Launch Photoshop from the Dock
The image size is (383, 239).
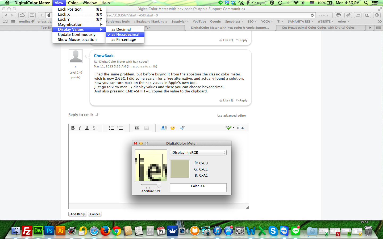click(x=49, y=231)
